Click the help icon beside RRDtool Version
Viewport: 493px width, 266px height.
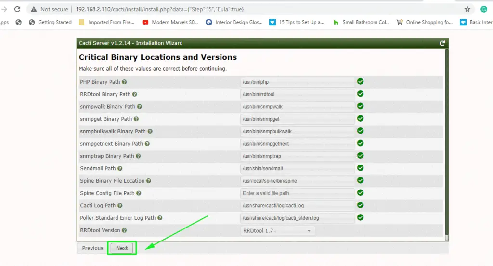point(124,230)
